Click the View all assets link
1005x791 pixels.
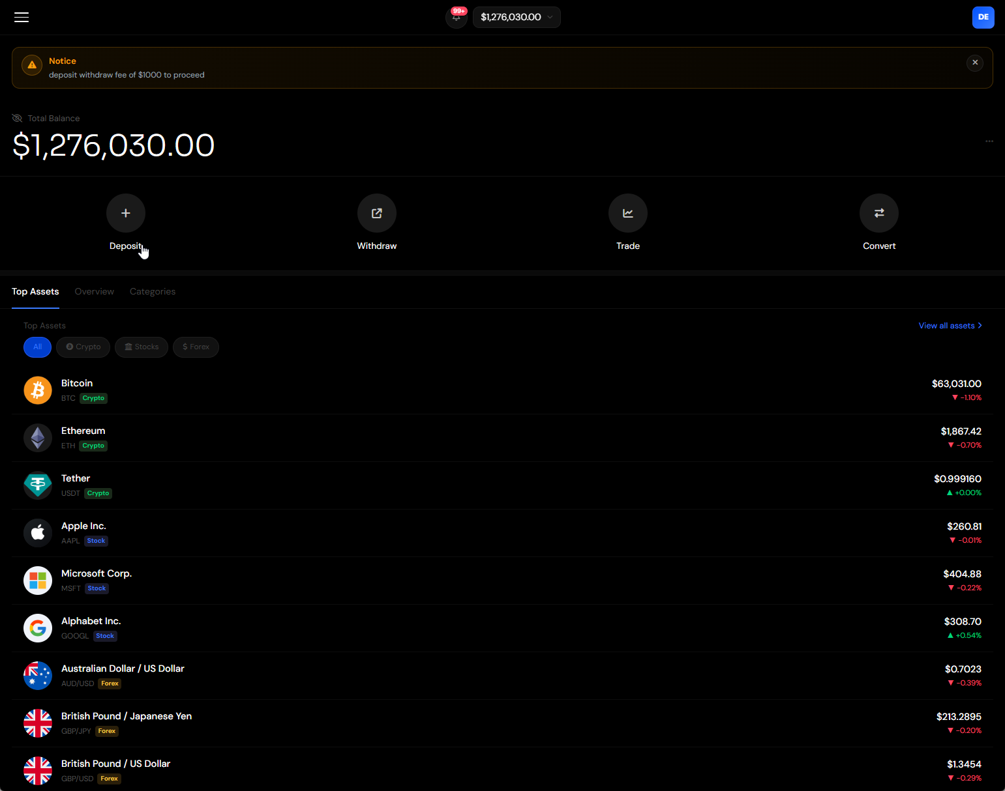(x=950, y=325)
